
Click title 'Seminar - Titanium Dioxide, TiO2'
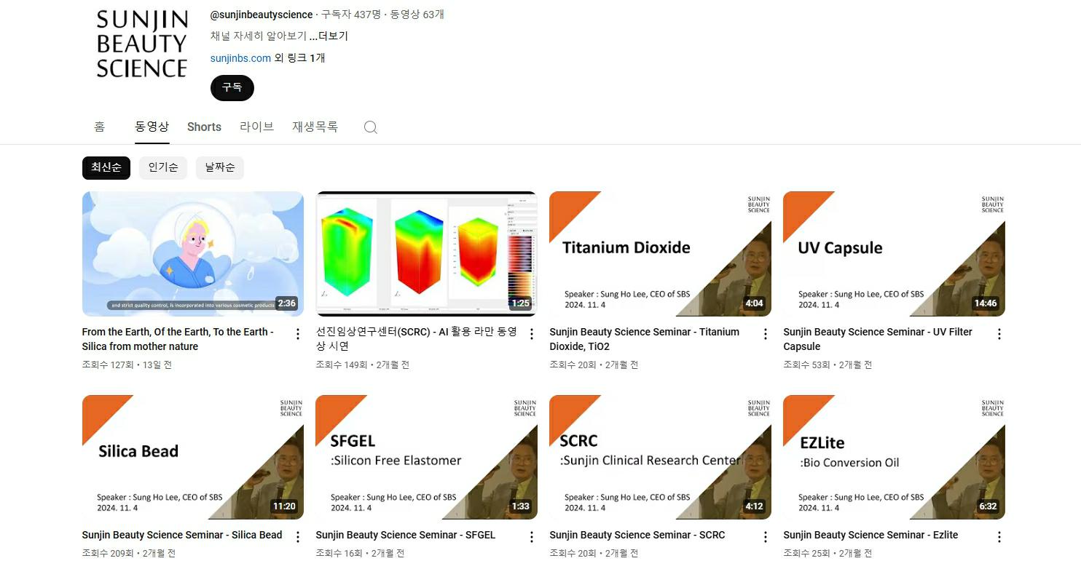coord(644,339)
